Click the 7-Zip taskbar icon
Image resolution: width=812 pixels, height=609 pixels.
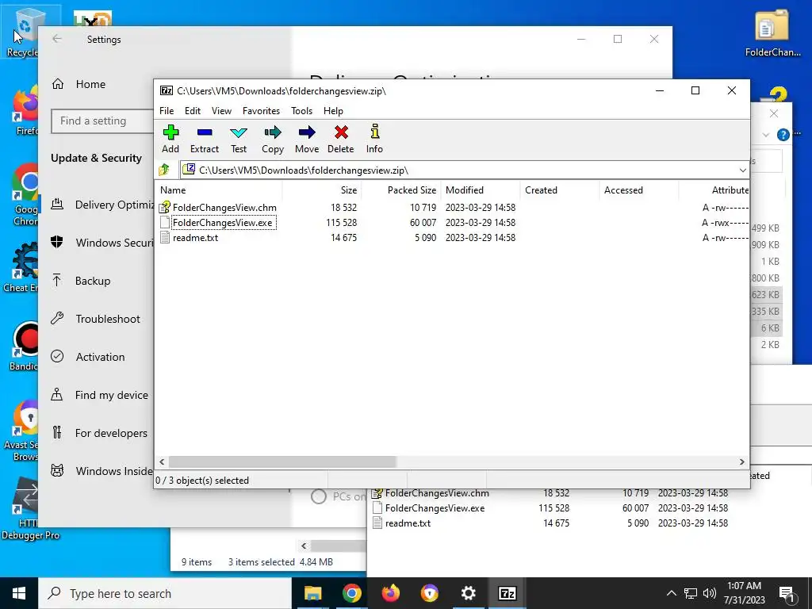[x=507, y=593]
